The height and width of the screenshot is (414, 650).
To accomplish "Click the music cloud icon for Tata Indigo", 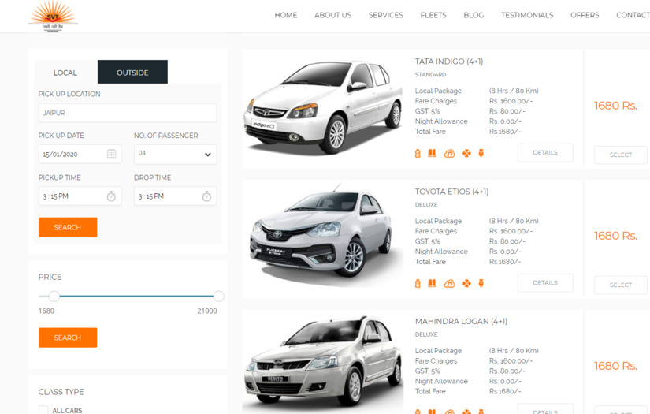I will (449, 154).
